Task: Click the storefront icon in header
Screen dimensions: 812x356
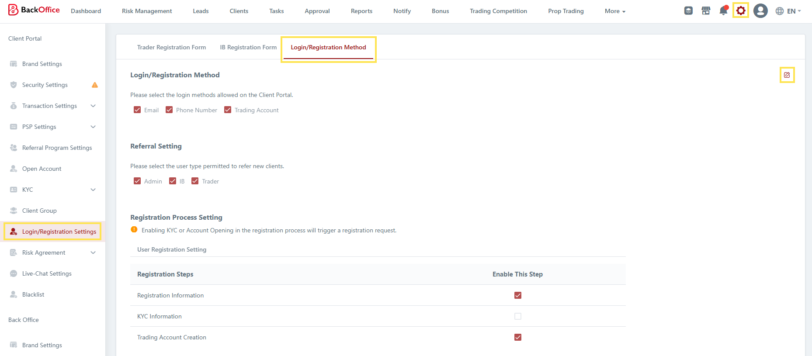Action: 706,11
